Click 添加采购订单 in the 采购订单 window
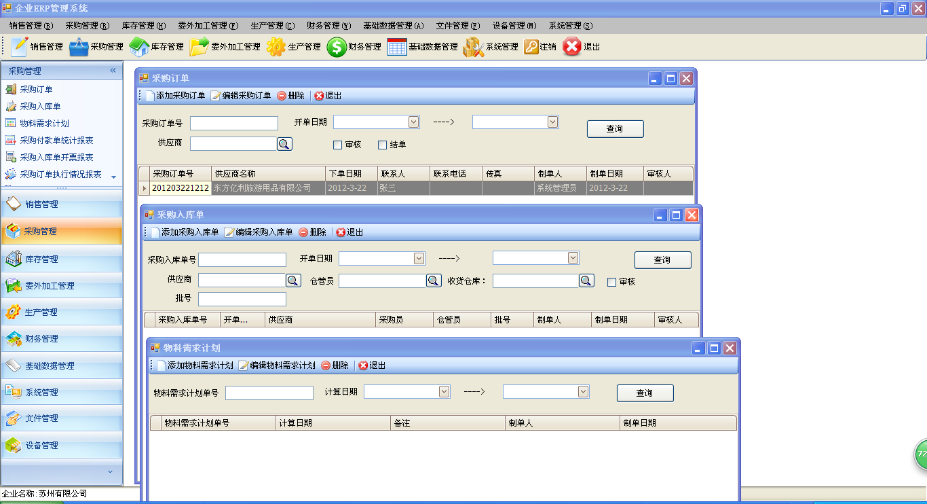Viewport: 927px width, 504px height. click(175, 96)
